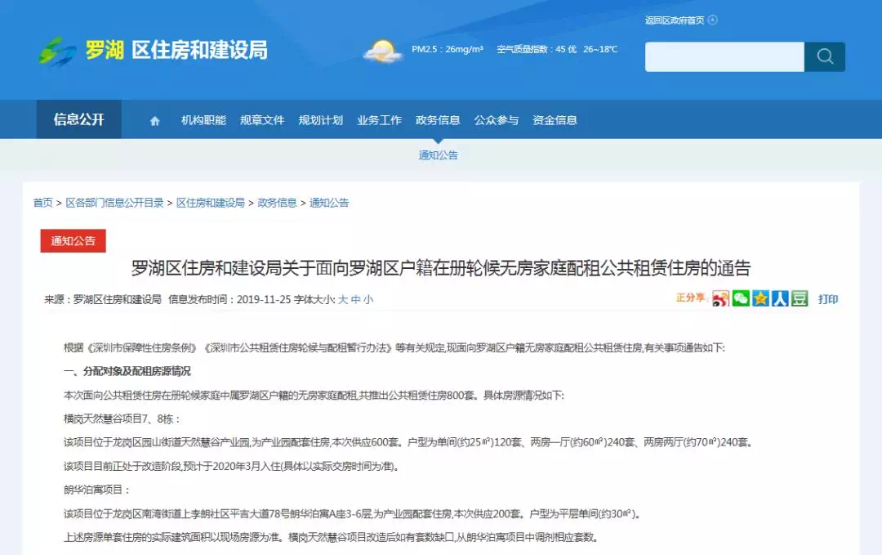Share to QQ Zone star icon
This screenshot has height=555, width=882.
point(760,299)
